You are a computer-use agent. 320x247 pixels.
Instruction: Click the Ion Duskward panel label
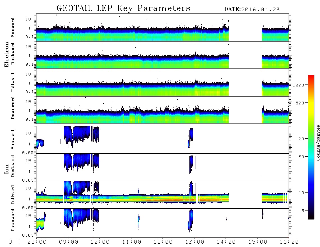point(13,166)
